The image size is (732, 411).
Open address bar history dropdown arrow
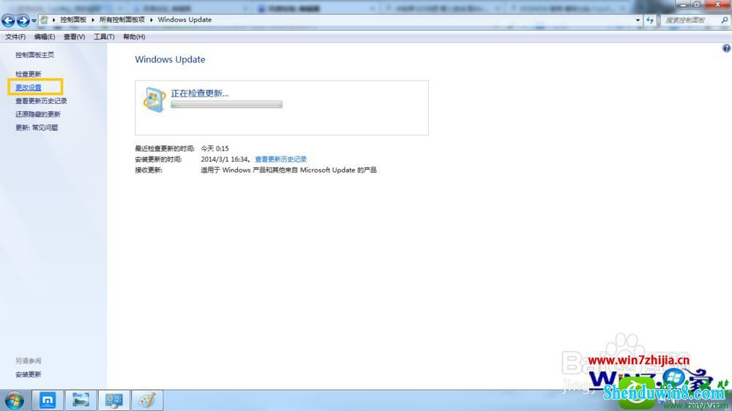(638, 20)
